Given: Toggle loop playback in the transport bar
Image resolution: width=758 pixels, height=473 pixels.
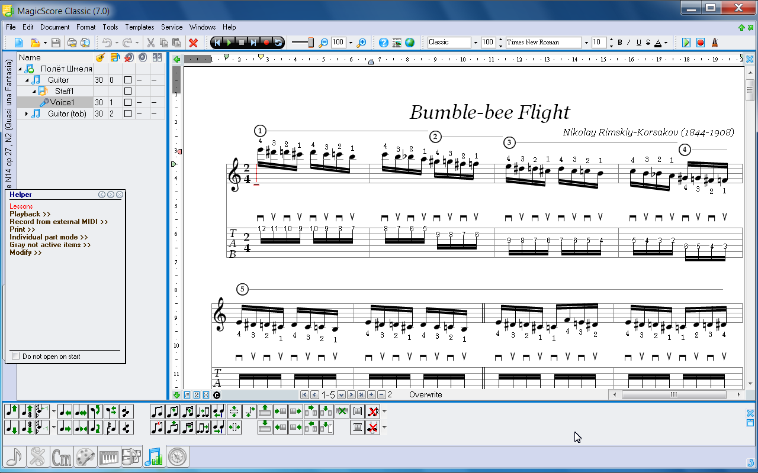Looking at the screenshot, I should coord(278,43).
